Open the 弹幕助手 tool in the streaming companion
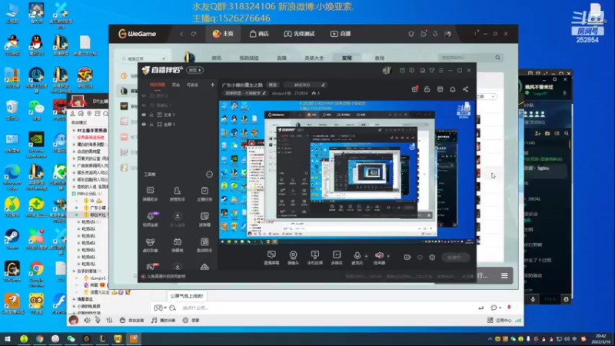Image resolution: width=615 pixels, height=346 pixels. 150,194
